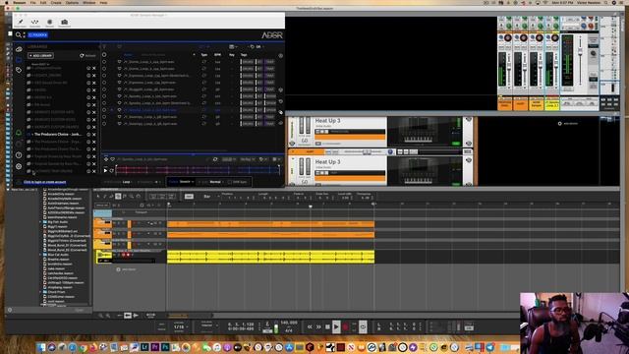Viewport: 629px width, 354px height.
Task: Open the Options menu
Action: pyautogui.click(x=72, y=2)
